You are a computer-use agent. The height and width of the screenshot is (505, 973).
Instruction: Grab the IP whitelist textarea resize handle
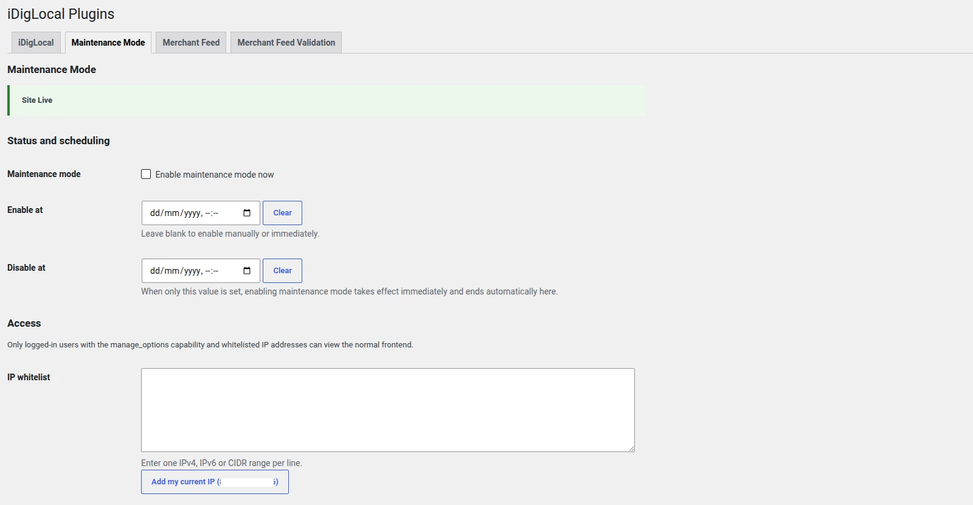click(x=631, y=448)
